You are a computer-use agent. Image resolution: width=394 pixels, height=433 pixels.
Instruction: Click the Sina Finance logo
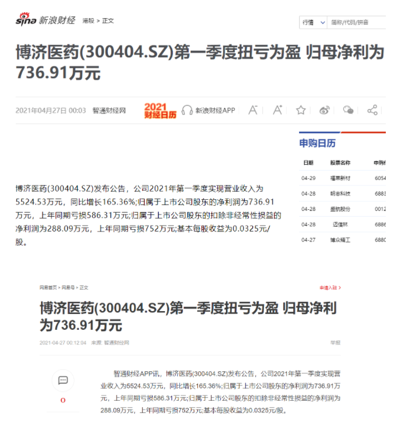45,21
